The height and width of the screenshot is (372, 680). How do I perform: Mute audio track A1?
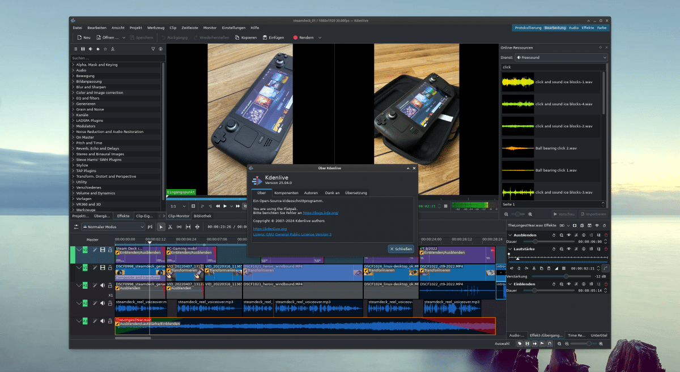(x=103, y=286)
